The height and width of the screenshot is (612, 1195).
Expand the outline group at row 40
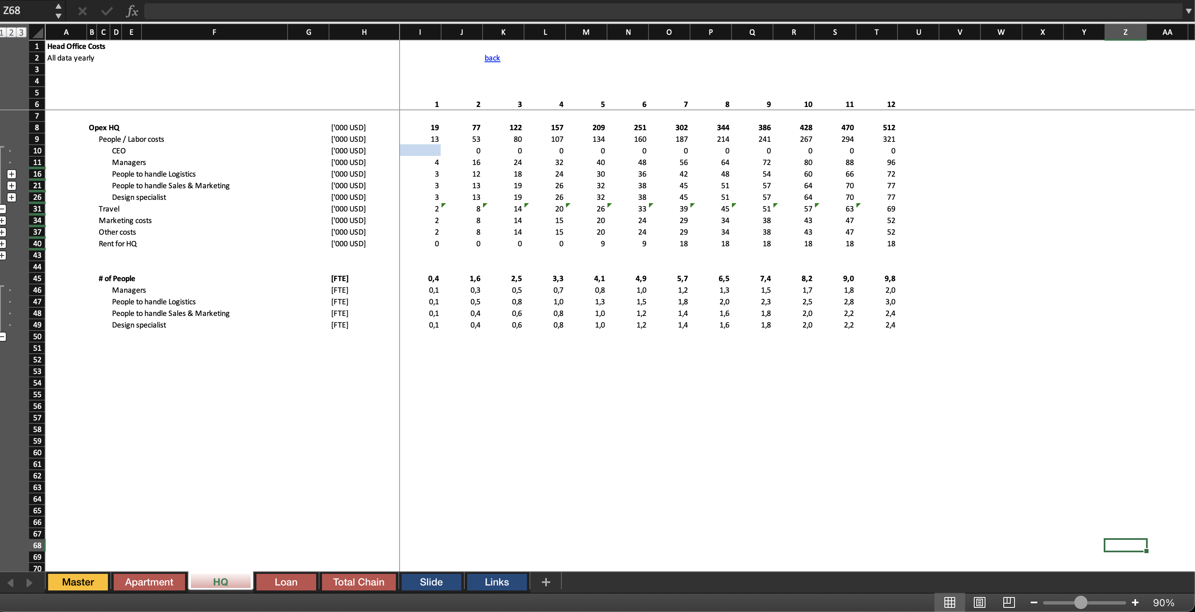(x=2, y=243)
